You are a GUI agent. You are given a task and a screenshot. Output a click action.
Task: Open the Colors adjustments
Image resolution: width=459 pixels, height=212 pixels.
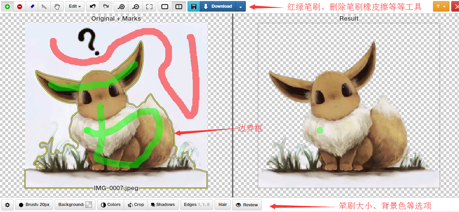(110, 205)
